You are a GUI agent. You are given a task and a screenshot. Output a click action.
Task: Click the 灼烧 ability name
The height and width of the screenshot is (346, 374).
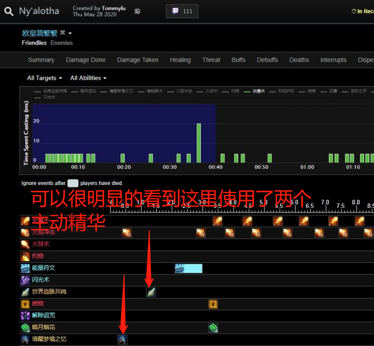tap(37, 256)
